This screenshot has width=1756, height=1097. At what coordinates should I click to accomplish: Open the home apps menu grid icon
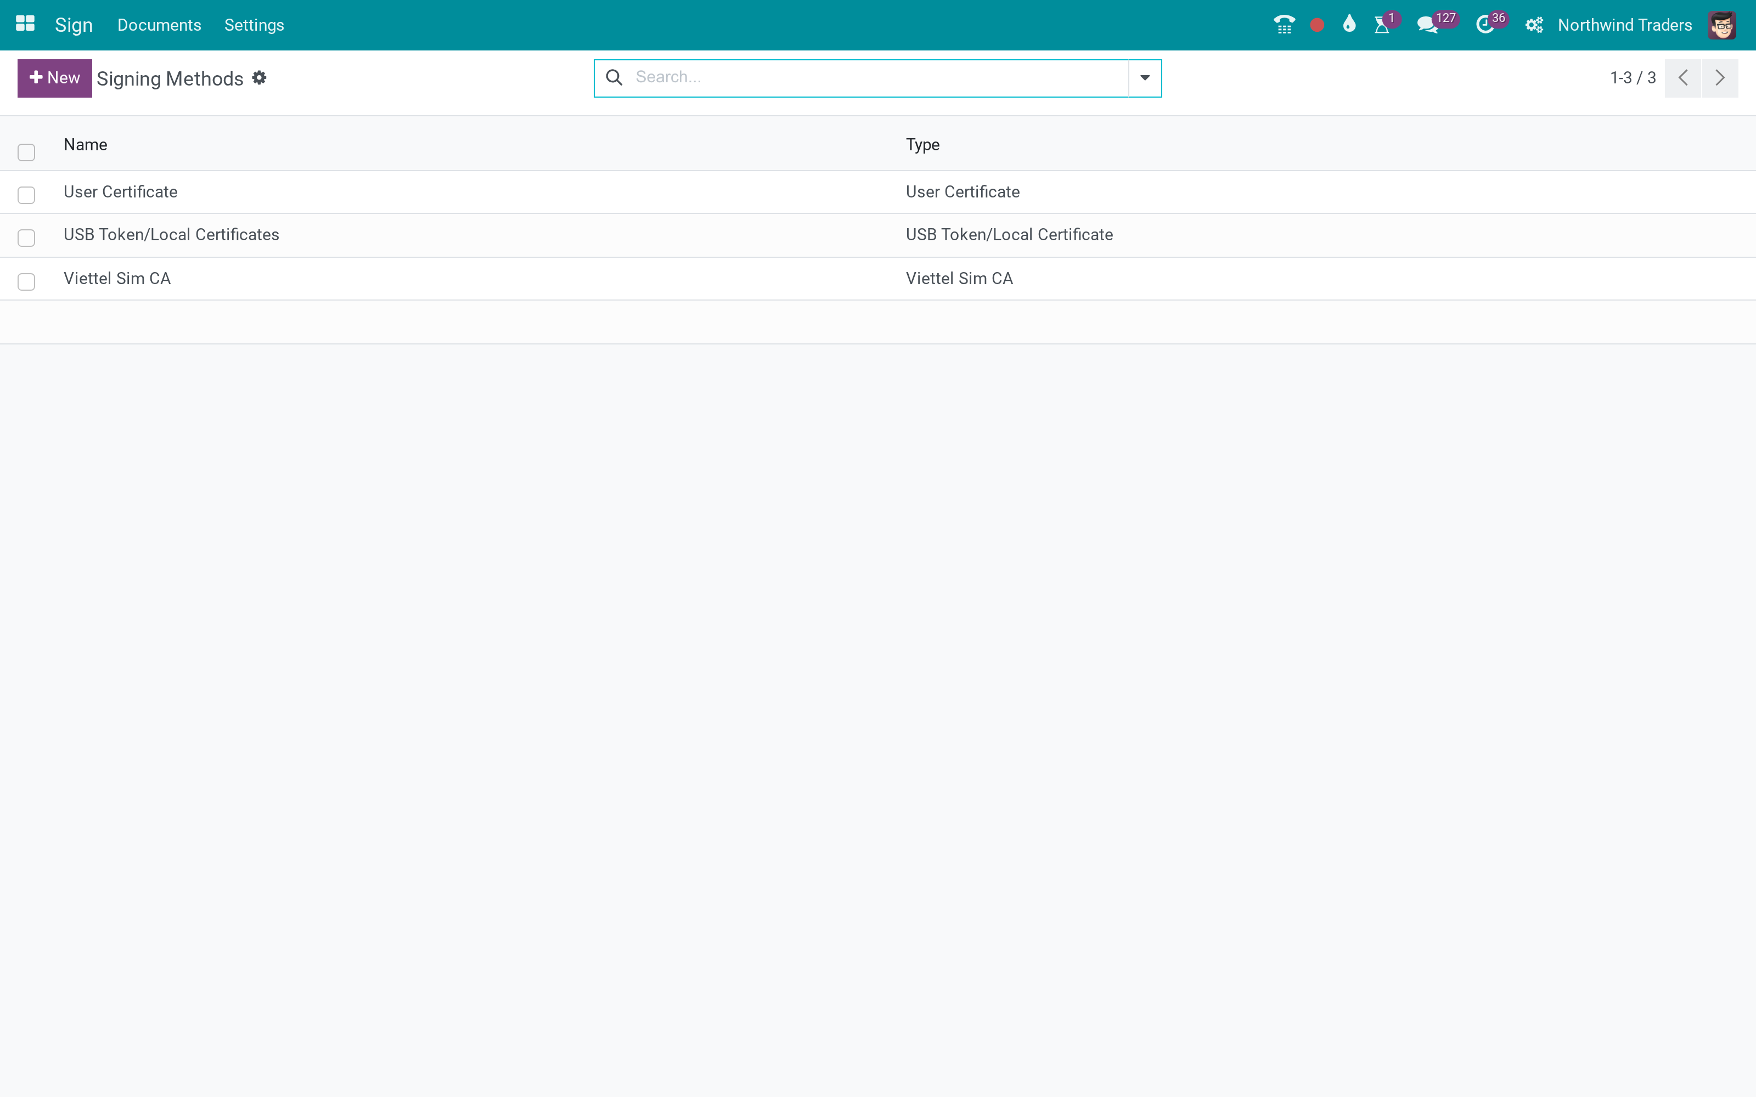tap(25, 24)
